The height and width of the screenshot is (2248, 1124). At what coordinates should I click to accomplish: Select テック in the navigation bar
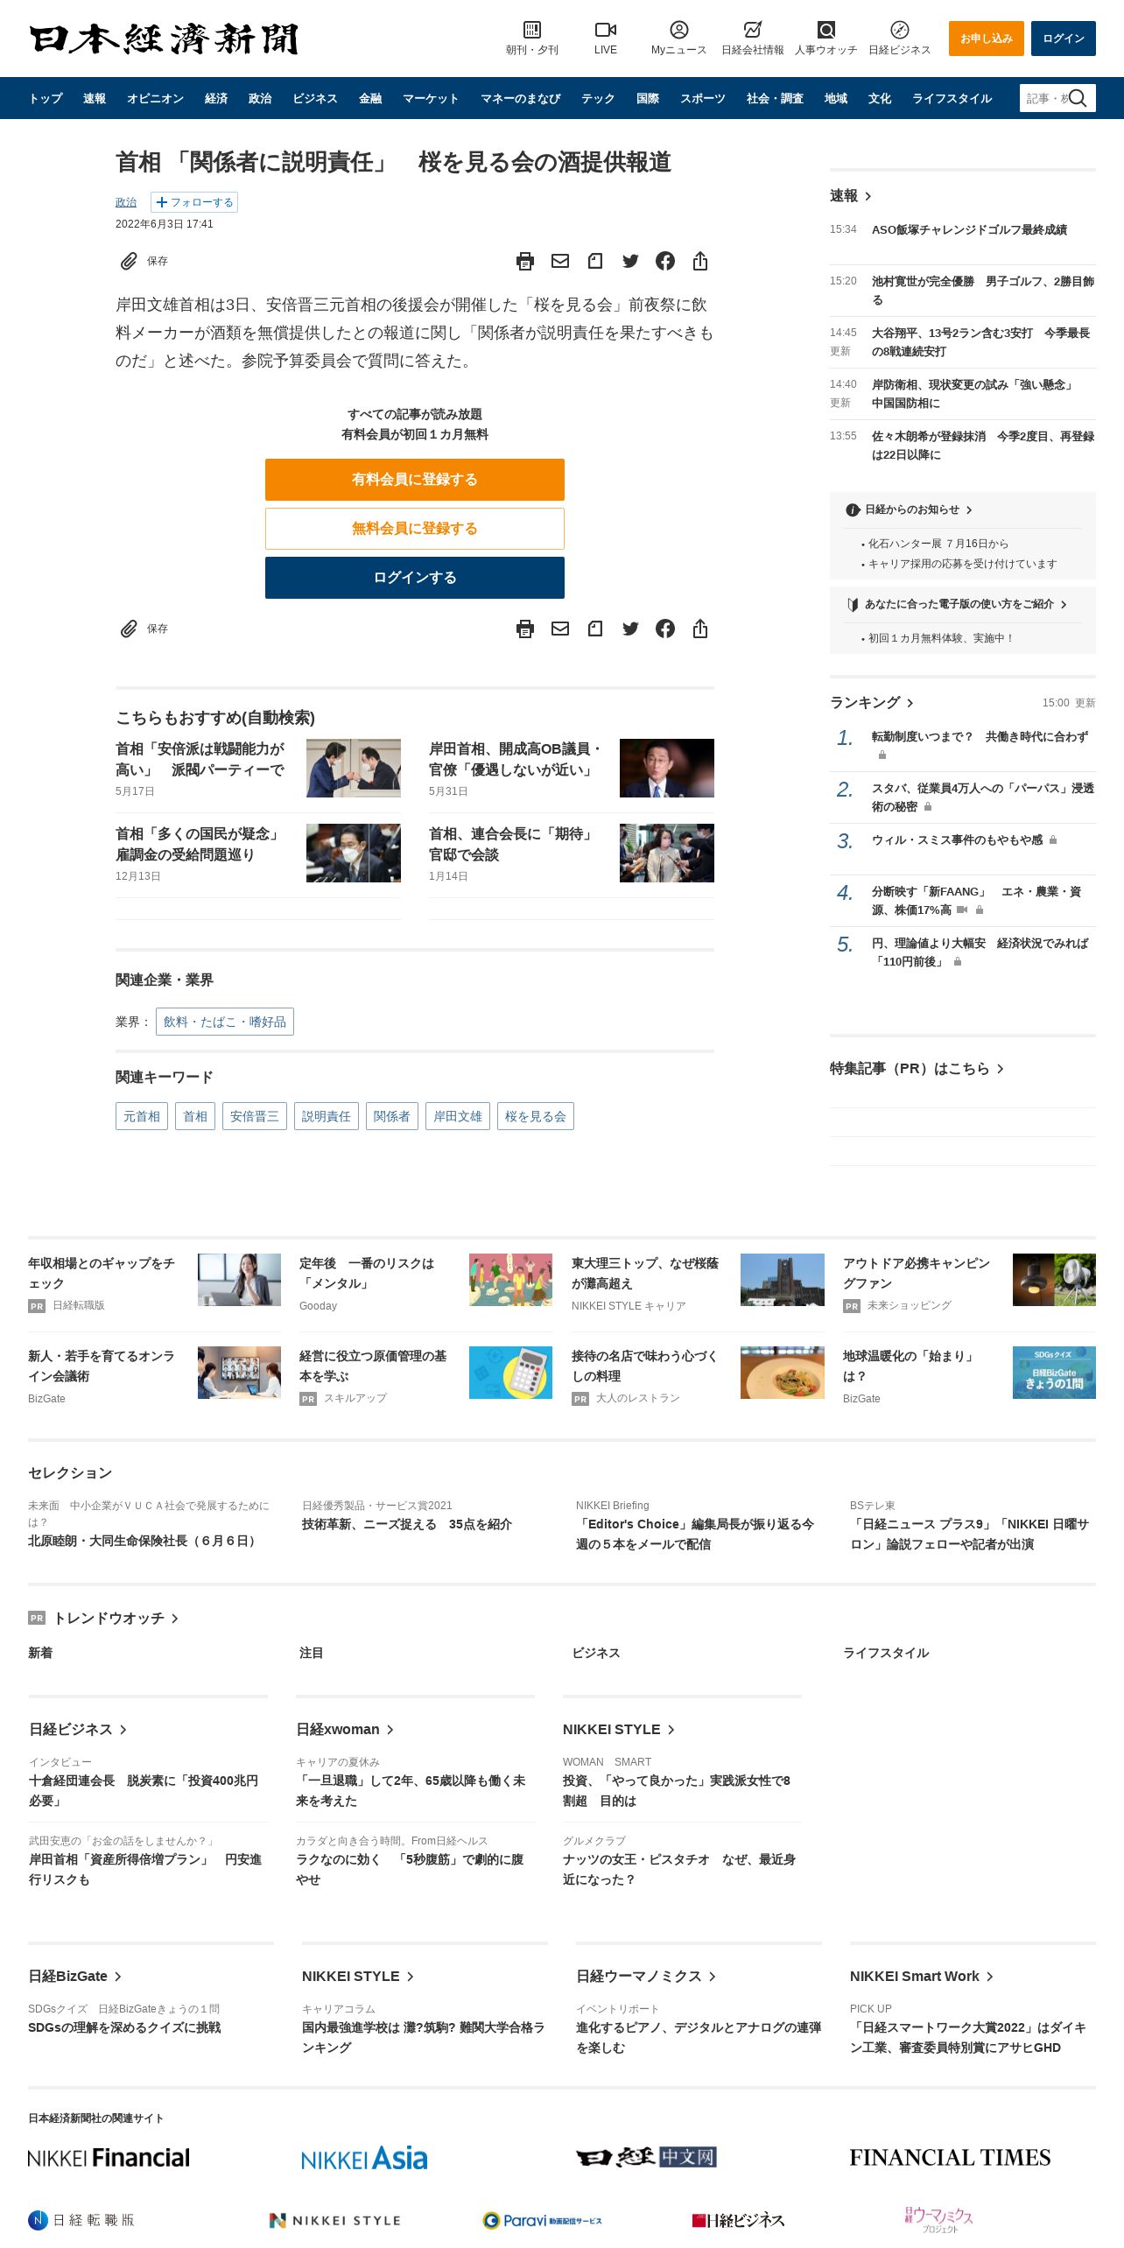[598, 98]
